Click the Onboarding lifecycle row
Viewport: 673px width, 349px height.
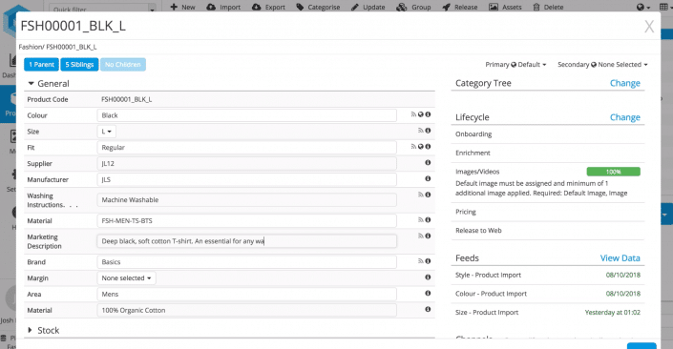coord(548,134)
